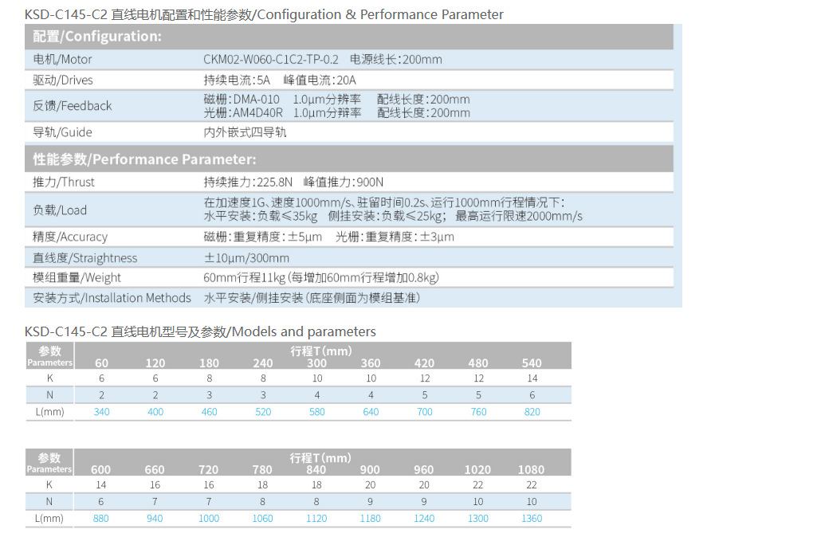
Task: Select L(mm) value 1120
Action: click(316, 519)
